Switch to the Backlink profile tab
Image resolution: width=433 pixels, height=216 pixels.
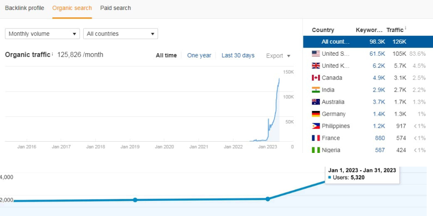pos(24,8)
